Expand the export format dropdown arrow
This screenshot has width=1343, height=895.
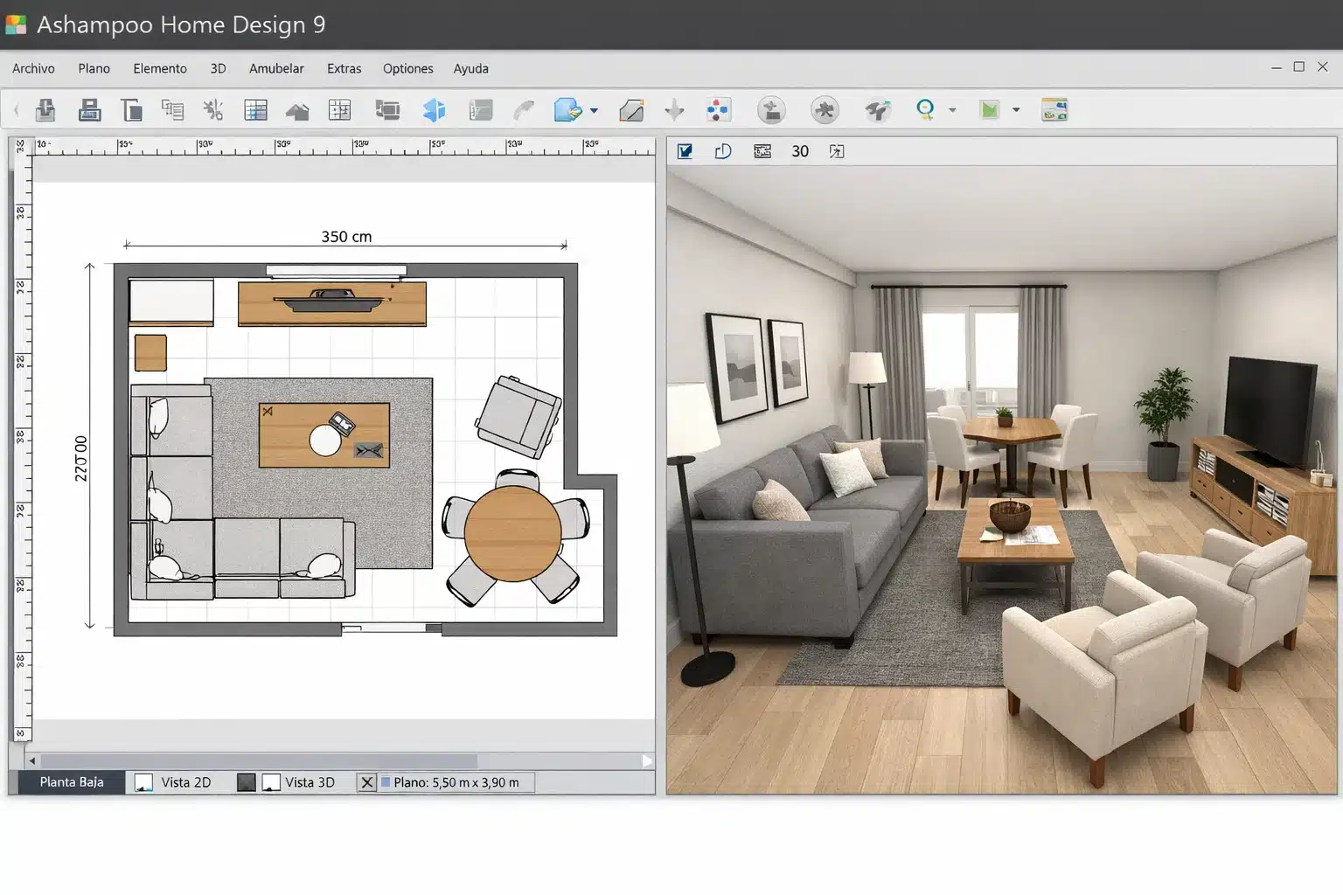pyautogui.click(x=595, y=111)
